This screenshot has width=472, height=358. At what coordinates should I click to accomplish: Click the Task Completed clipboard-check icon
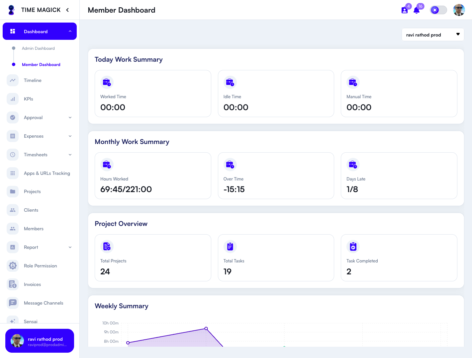pos(353,247)
